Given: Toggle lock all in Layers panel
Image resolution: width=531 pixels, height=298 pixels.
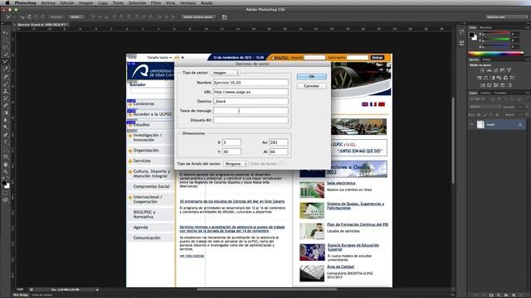Looking at the screenshot, I should click(x=497, y=115).
